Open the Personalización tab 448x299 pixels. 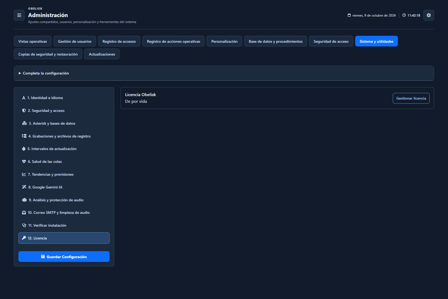tap(224, 41)
